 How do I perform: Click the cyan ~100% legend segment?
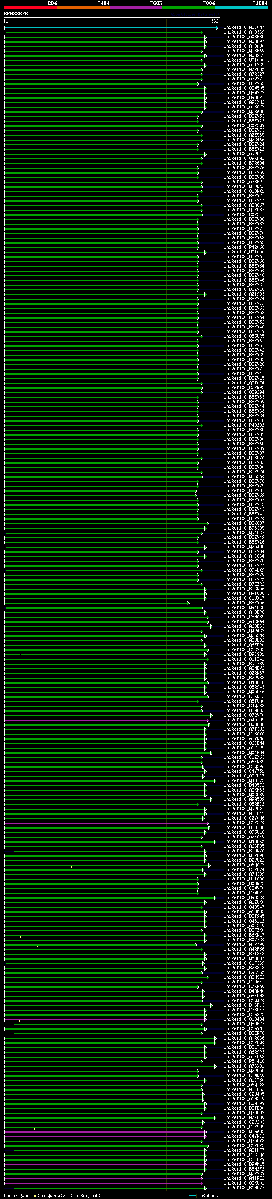(241, 8)
